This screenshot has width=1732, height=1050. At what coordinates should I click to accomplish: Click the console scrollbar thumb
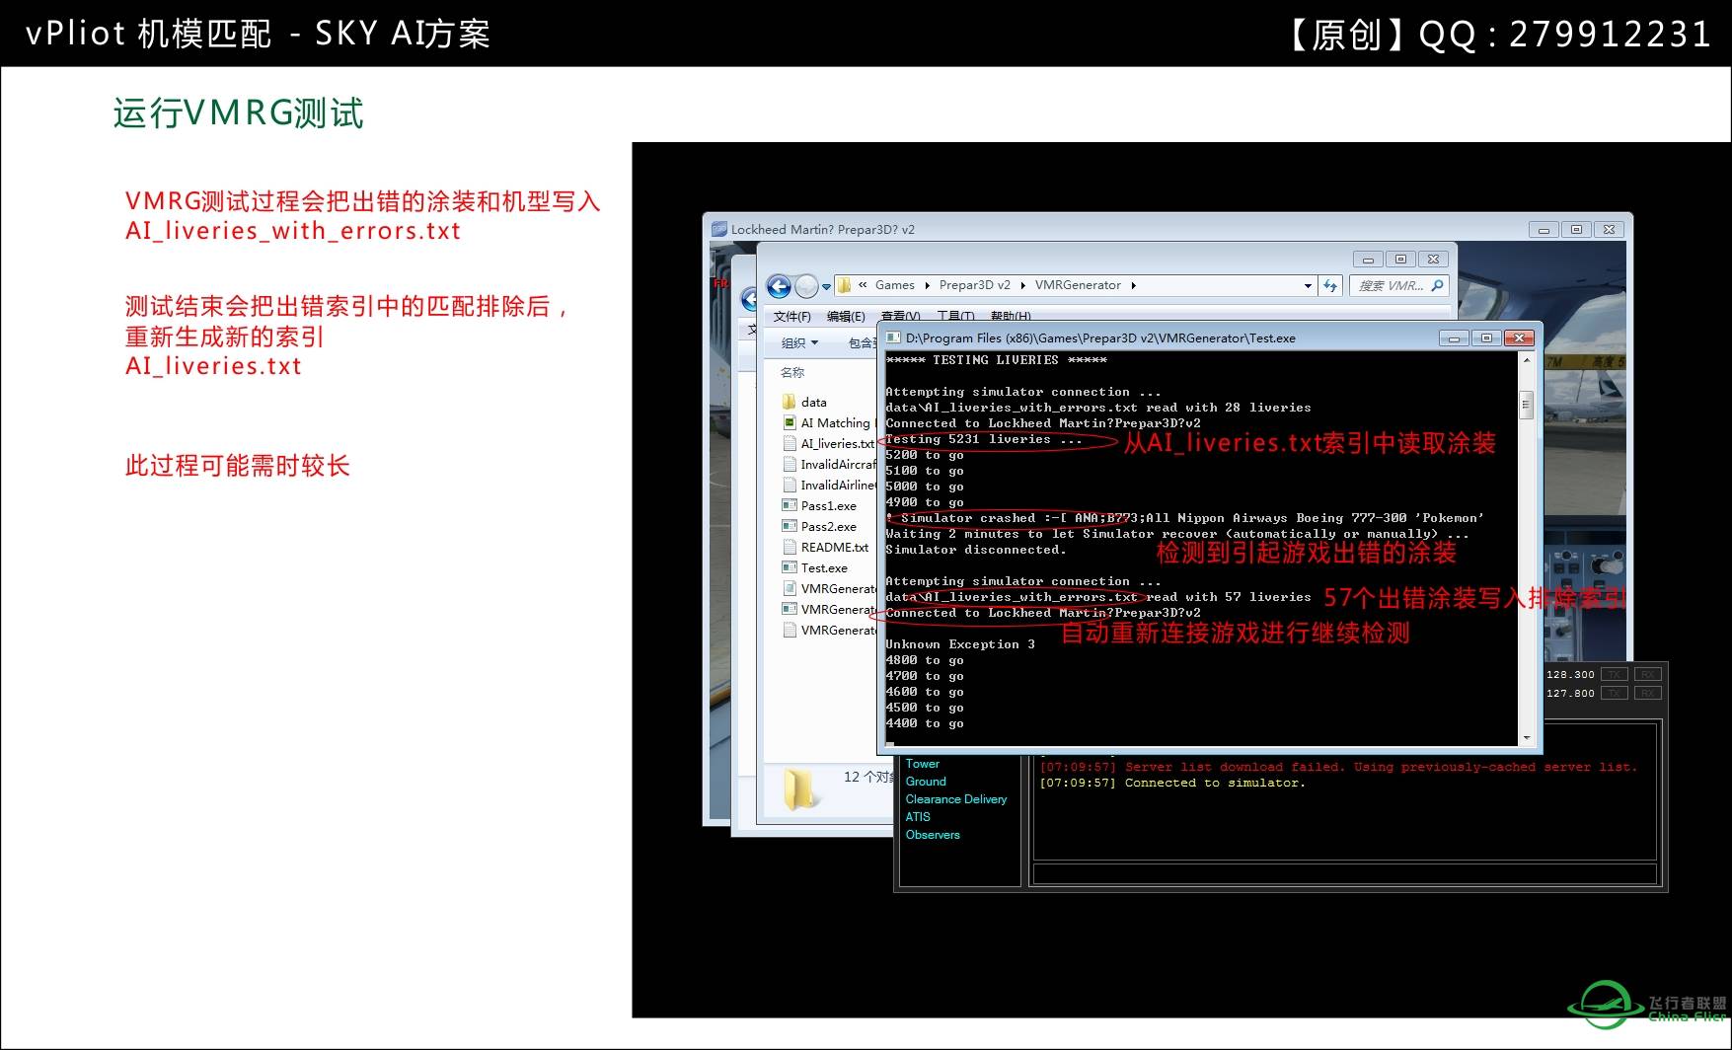[x=1527, y=405]
